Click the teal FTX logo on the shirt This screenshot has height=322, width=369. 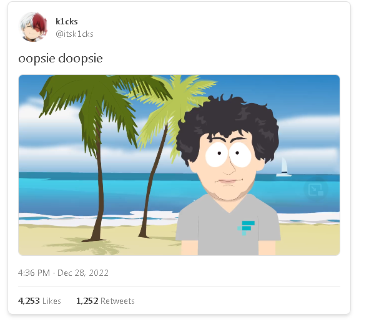click(246, 228)
